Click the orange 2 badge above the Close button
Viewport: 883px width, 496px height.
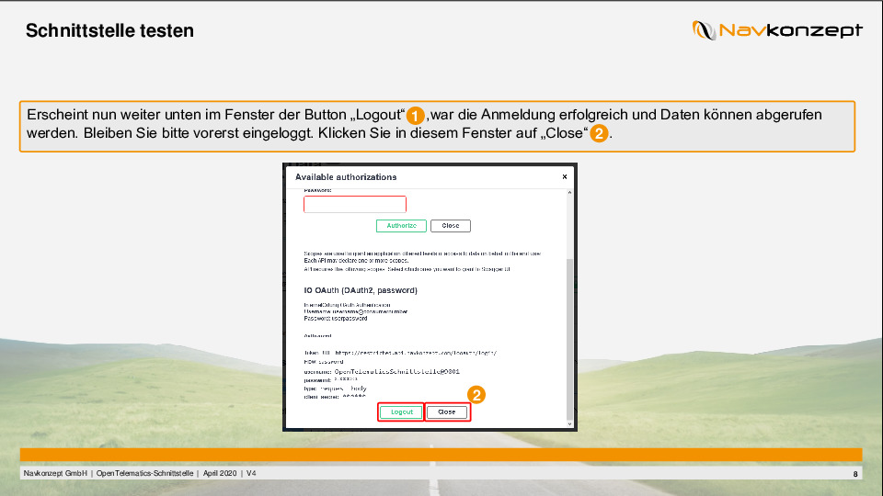pyautogui.click(x=476, y=395)
